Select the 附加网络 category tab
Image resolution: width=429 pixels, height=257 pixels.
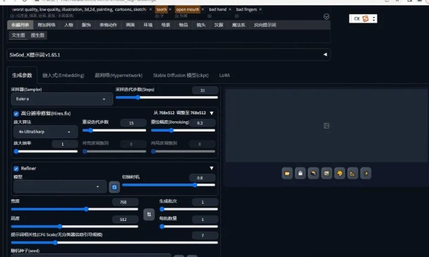click(47, 25)
